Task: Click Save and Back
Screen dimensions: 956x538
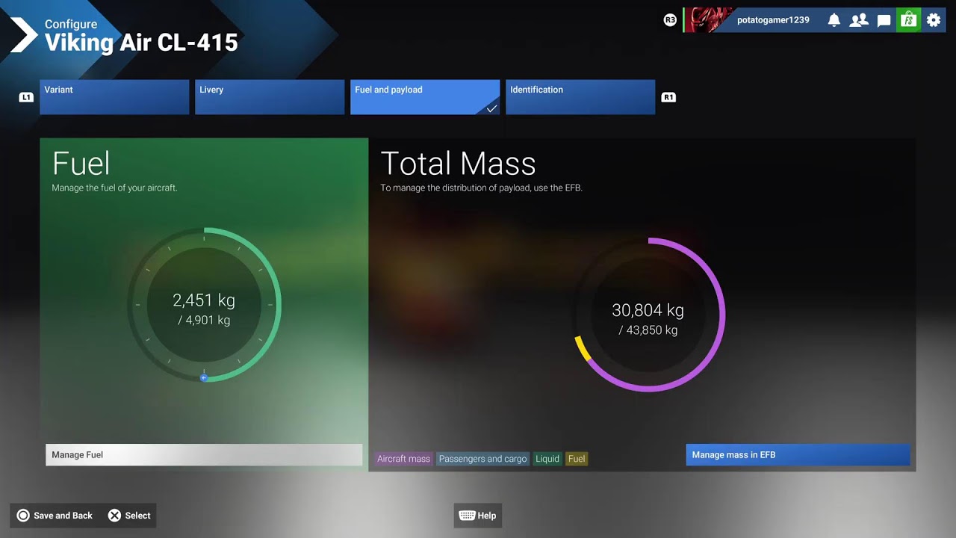Action: click(55, 516)
